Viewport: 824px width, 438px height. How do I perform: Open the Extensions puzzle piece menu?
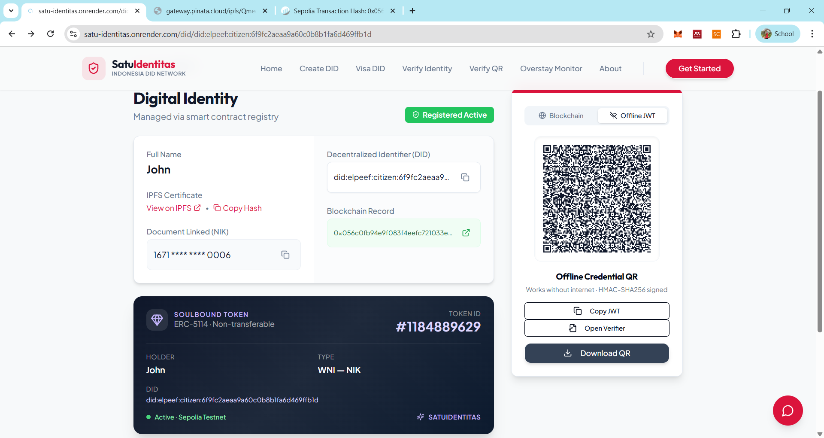click(736, 34)
